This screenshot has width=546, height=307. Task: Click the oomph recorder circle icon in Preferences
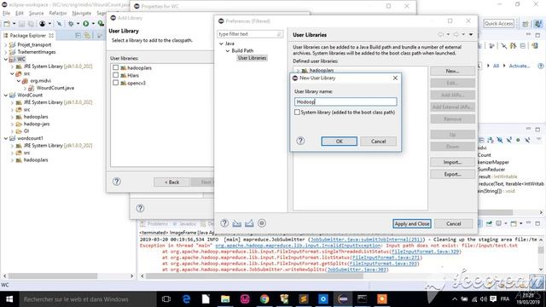pos(262,223)
